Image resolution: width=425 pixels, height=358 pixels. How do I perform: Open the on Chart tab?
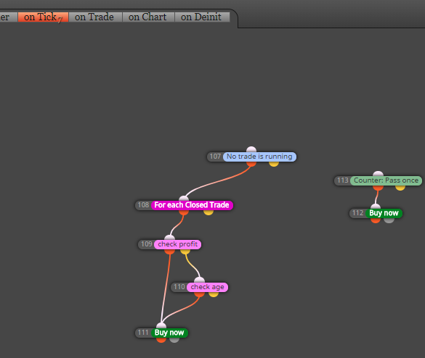(x=147, y=17)
